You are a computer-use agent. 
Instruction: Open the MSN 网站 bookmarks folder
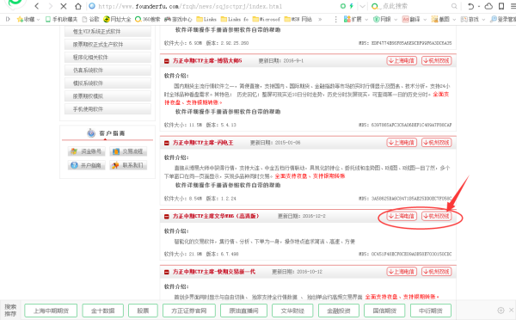(x=298, y=20)
